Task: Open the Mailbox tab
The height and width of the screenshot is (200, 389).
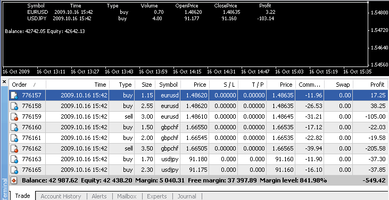Action: coord(127,196)
